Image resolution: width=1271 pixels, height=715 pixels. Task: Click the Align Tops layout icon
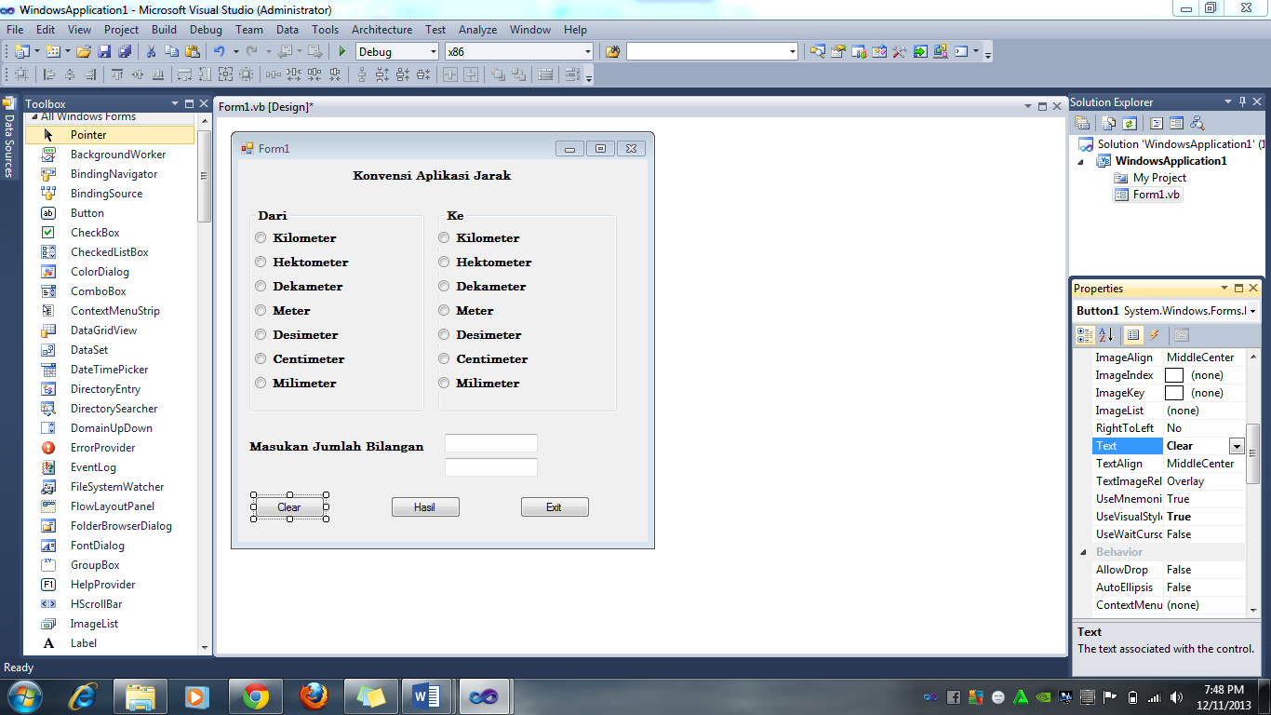pyautogui.click(x=117, y=75)
